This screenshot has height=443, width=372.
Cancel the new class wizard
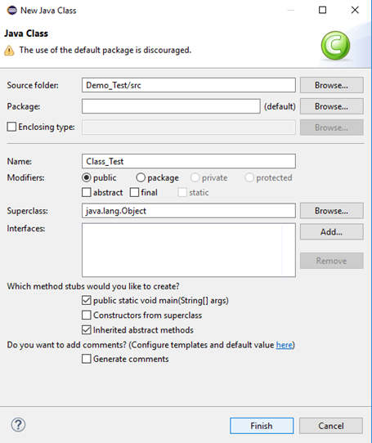coord(331,426)
